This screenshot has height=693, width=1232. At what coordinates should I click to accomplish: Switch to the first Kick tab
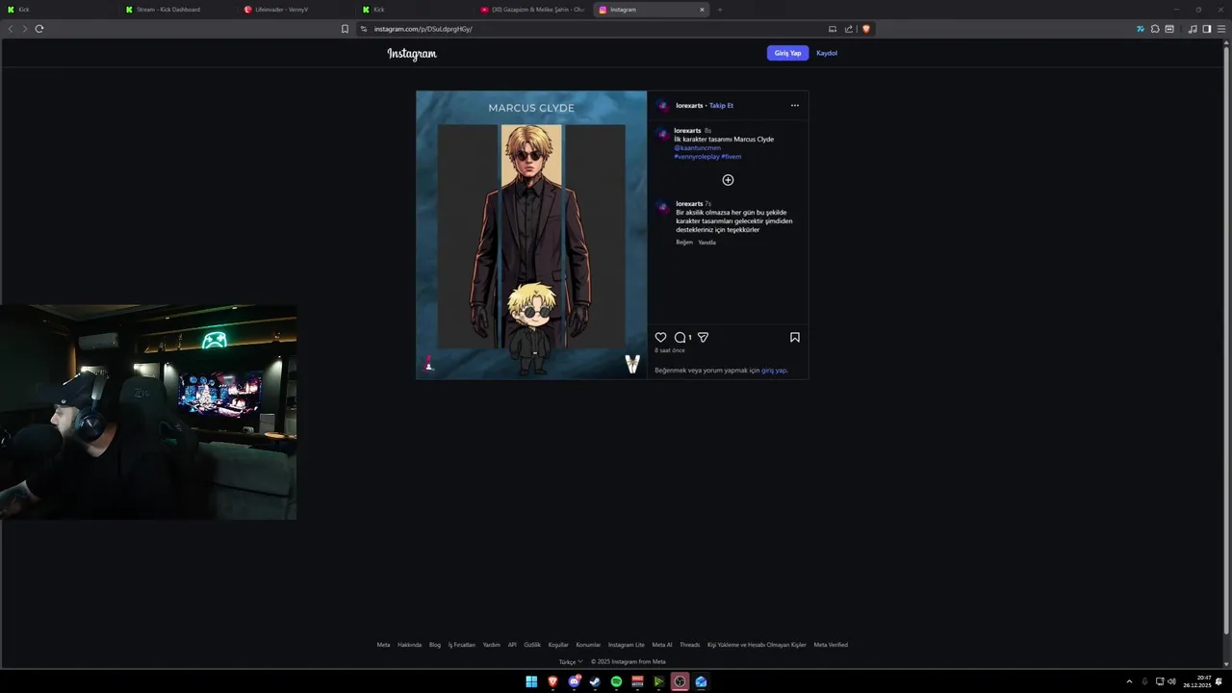click(58, 10)
